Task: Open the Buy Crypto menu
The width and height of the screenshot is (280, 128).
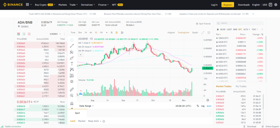Action: (x=45, y=5)
